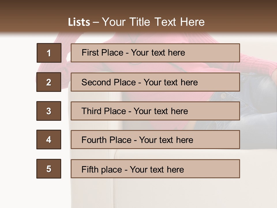Click 'Your text here' in Fourth Place bar
277x208 pixels.
[166, 140]
